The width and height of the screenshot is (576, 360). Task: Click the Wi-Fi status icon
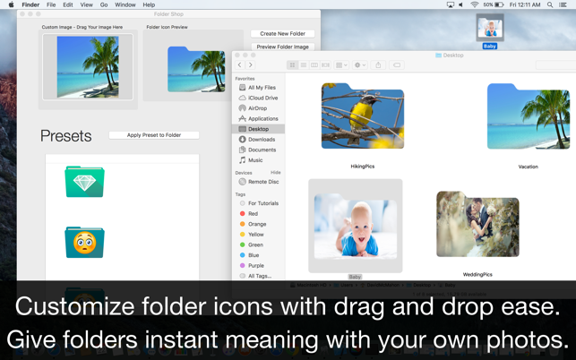(474, 4)
